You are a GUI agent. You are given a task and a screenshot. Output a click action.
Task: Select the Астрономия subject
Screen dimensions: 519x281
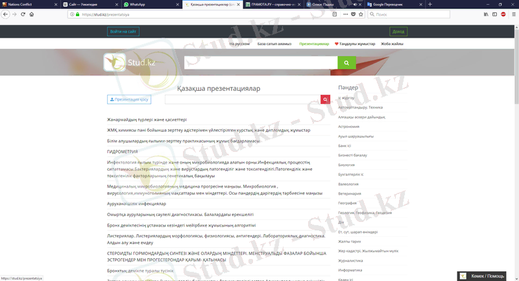point(348,127)
